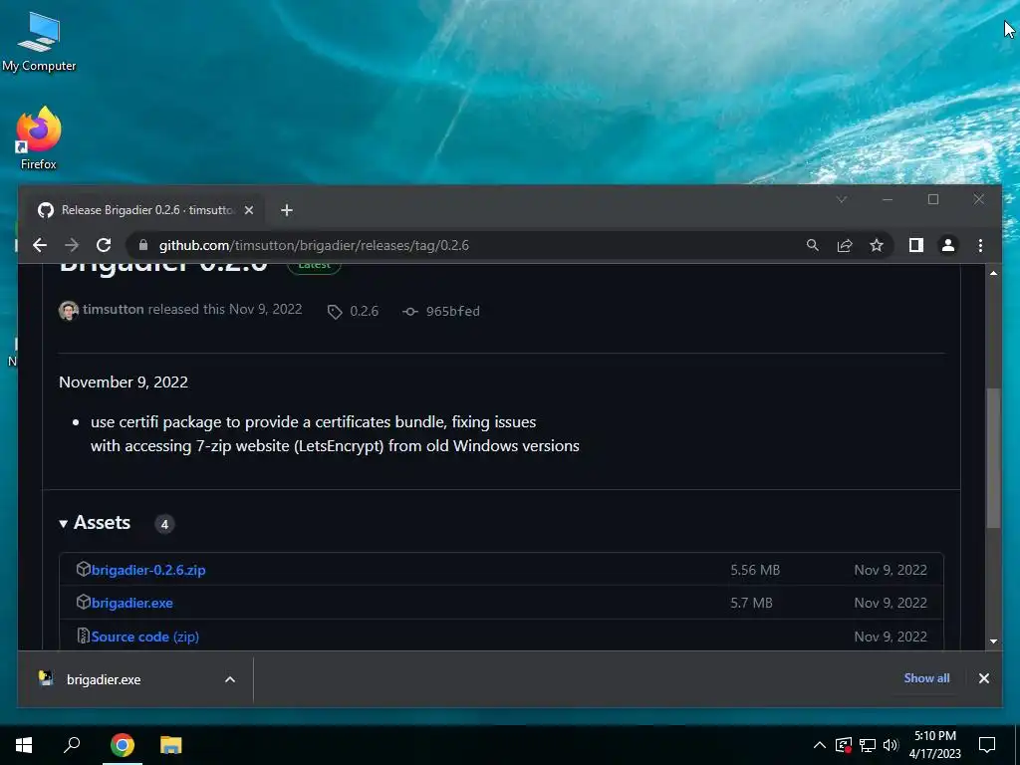Image resolution: width=1020 pixels, height=765 pixels.
Task: Open downloaded brigadier.exe from download bar
Action: point(104,679)
